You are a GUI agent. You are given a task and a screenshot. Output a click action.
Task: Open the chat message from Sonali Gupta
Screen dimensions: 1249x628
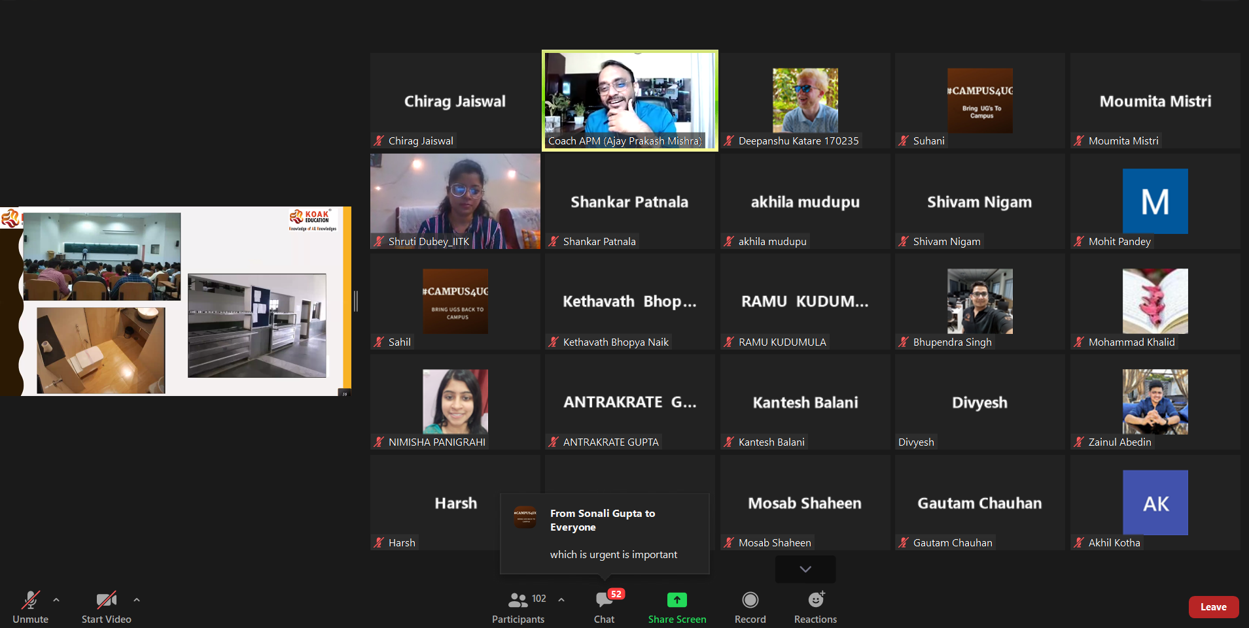(604, 534)
